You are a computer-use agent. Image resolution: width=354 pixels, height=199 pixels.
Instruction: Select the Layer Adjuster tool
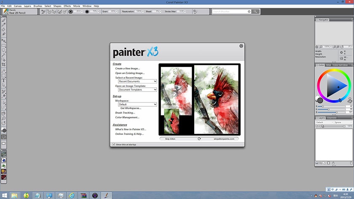point(4,40)
